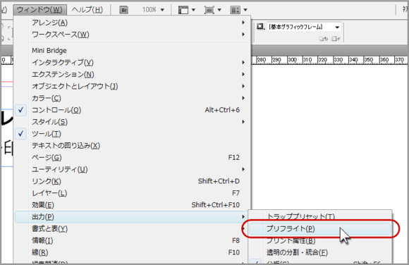
Task: Select テキストの回り込み(X) menu item
Action: click(133, 146)
